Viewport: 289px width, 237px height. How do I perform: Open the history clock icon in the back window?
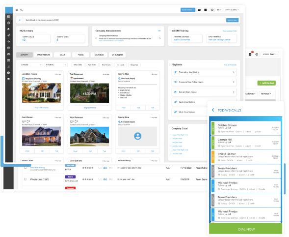pos(257,54)
